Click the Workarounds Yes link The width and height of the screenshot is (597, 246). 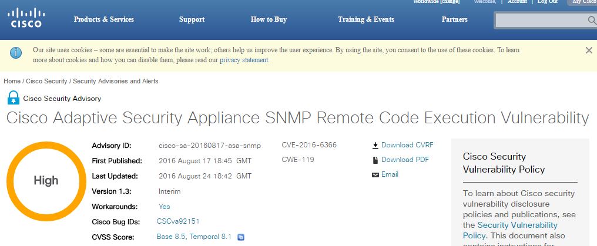pos(165,207)
